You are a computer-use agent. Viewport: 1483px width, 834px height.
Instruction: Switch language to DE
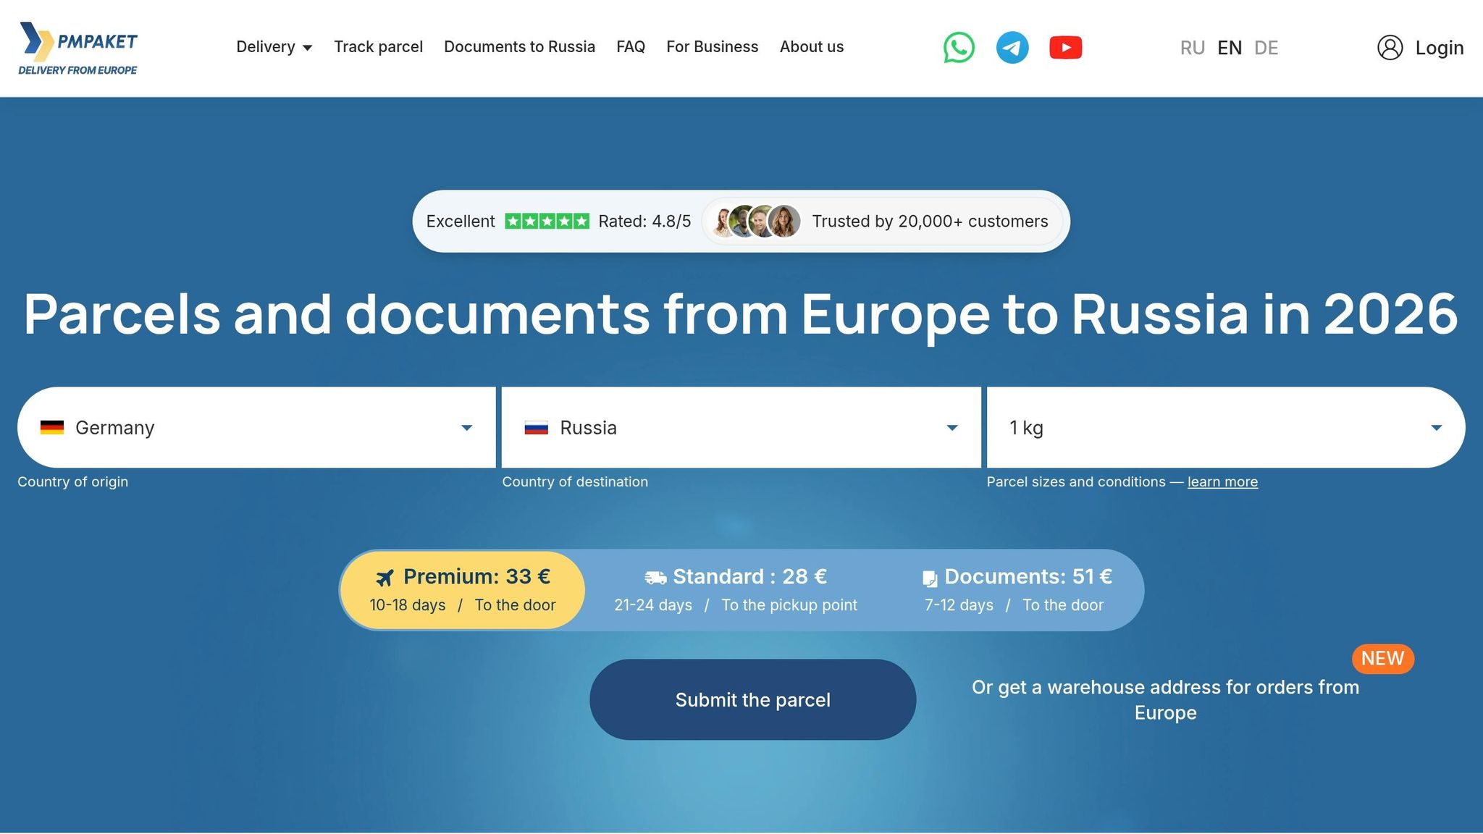click(1266, 48)
